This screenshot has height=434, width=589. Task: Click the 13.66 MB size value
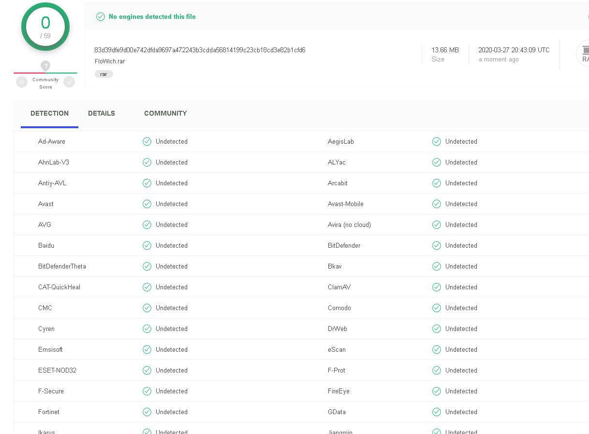[x=445, y=50]
